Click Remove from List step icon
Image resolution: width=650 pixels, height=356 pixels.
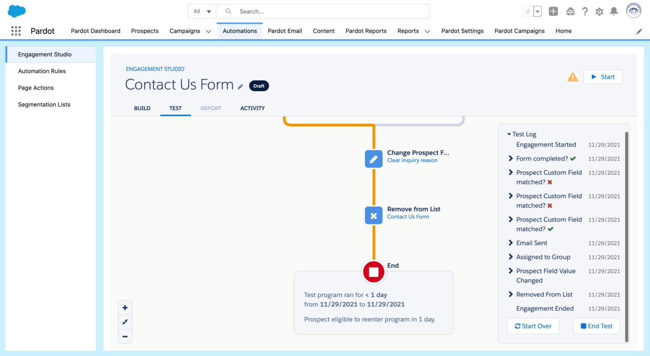374,215
